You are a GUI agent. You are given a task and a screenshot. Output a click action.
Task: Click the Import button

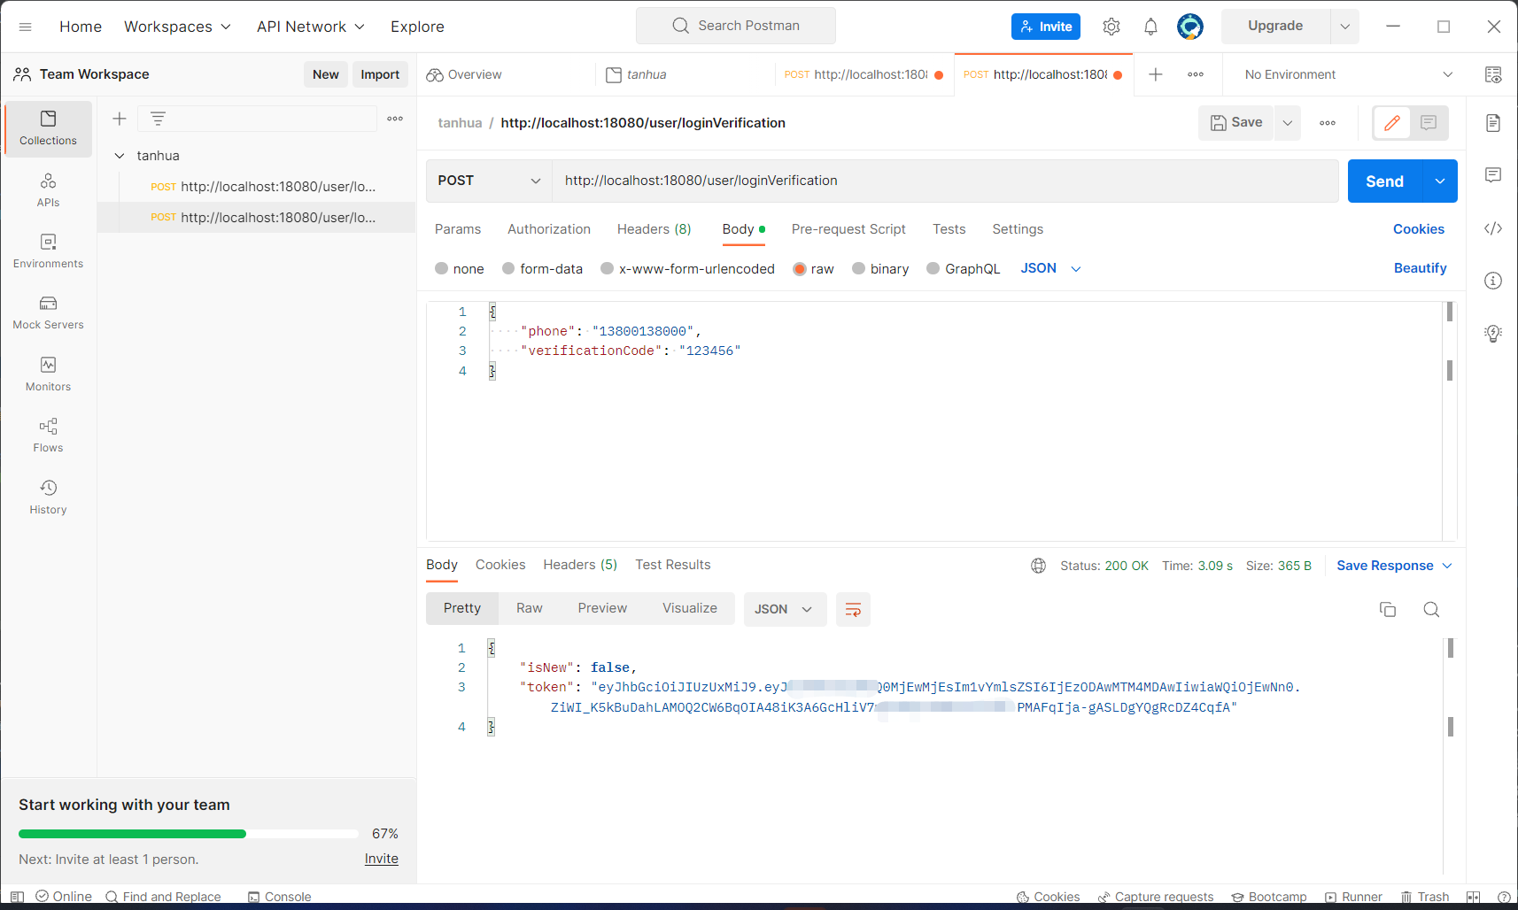380,74
